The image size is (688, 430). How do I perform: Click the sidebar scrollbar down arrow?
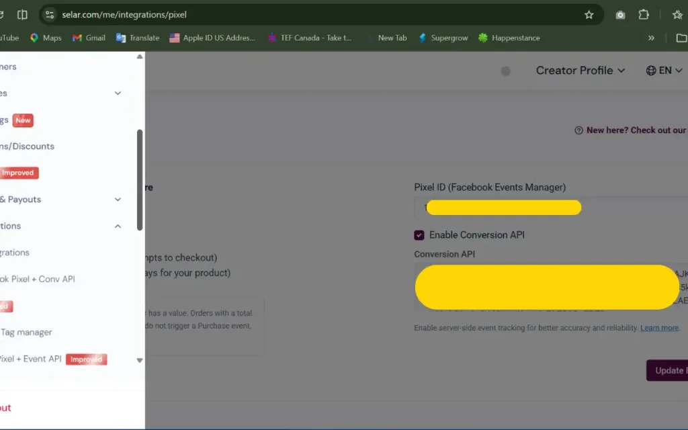tap(140, 360)
